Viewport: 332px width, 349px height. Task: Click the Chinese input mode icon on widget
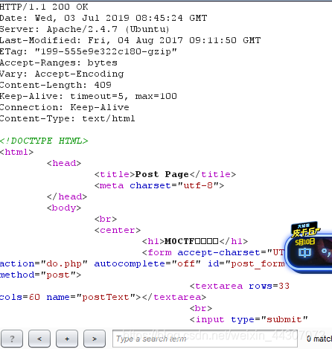click(304, 252)
